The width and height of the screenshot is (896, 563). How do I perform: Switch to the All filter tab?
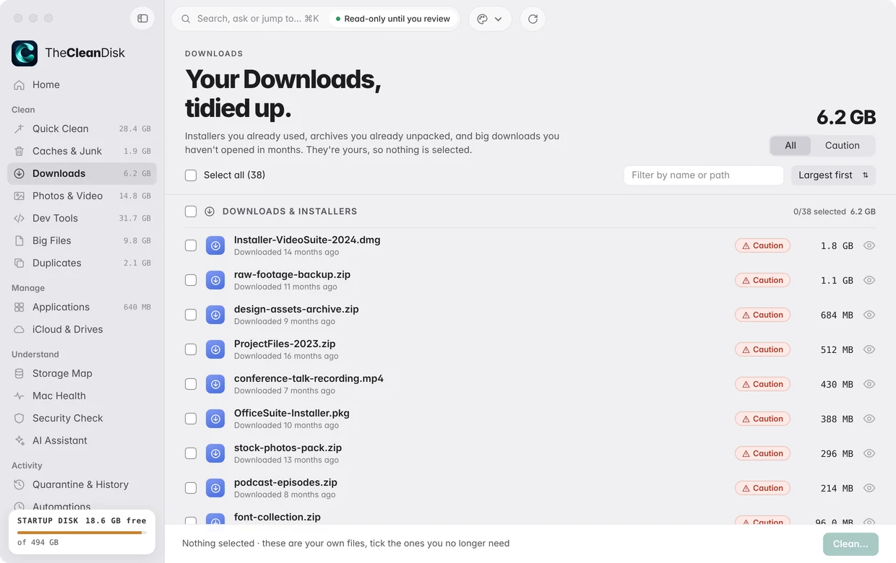791,145
